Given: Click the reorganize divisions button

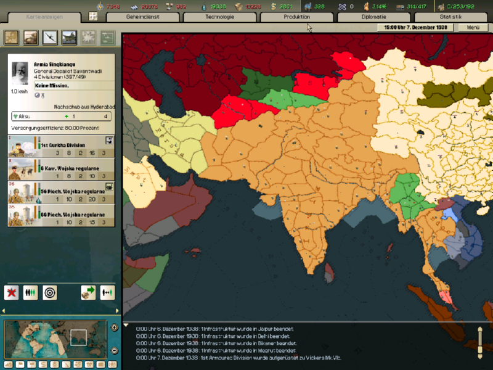Looking at the screenshot, I should tap(30, 292).
